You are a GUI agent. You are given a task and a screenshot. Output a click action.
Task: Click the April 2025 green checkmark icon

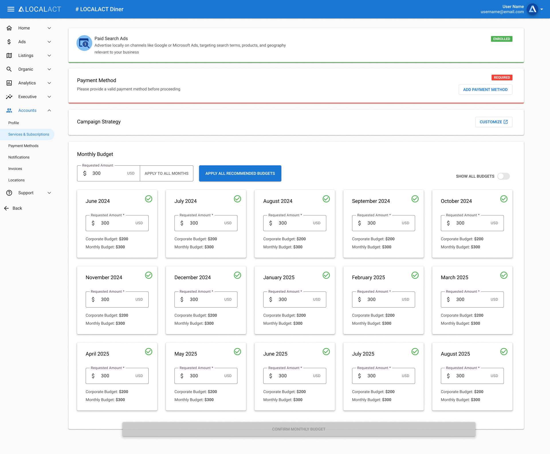149,352
